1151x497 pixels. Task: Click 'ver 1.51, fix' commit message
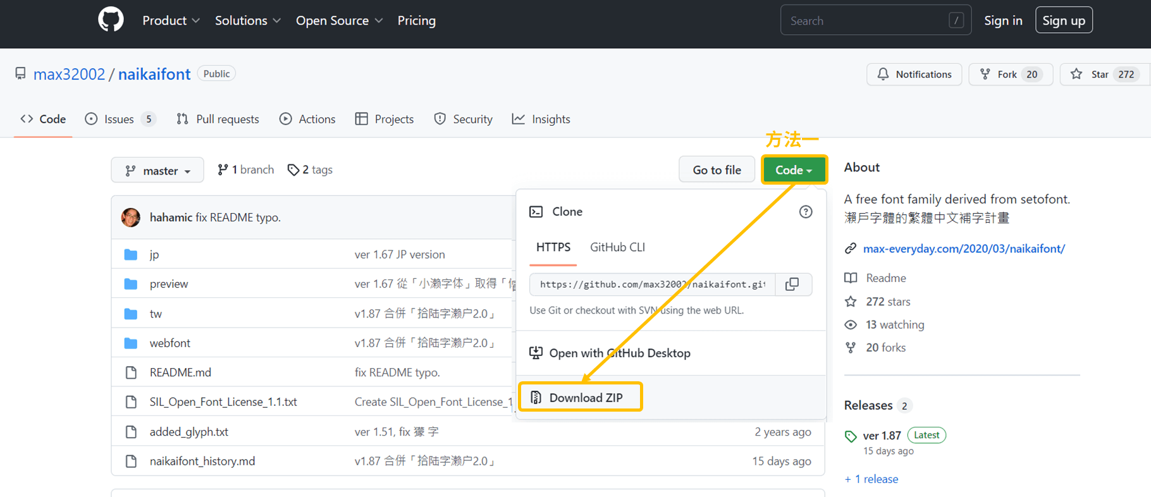(397, 432)
